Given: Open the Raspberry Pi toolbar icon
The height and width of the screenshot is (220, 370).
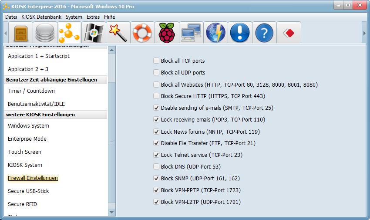Looking at the screenshot, I should coord(167,33).
